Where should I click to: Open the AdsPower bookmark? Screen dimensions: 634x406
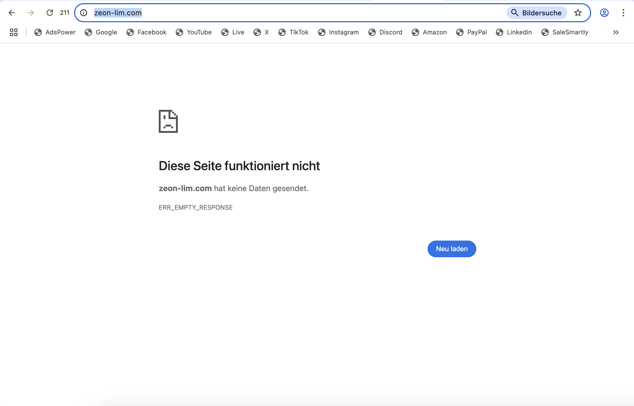coord(55,32)
